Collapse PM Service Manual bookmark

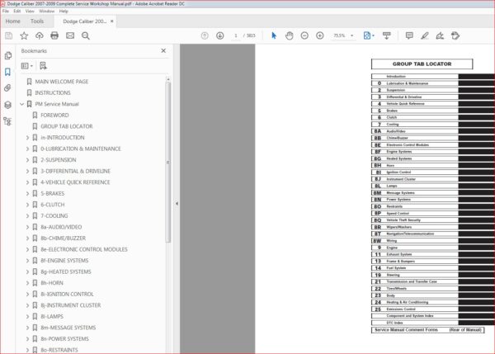pyautogui.click(x=21, y=104)
